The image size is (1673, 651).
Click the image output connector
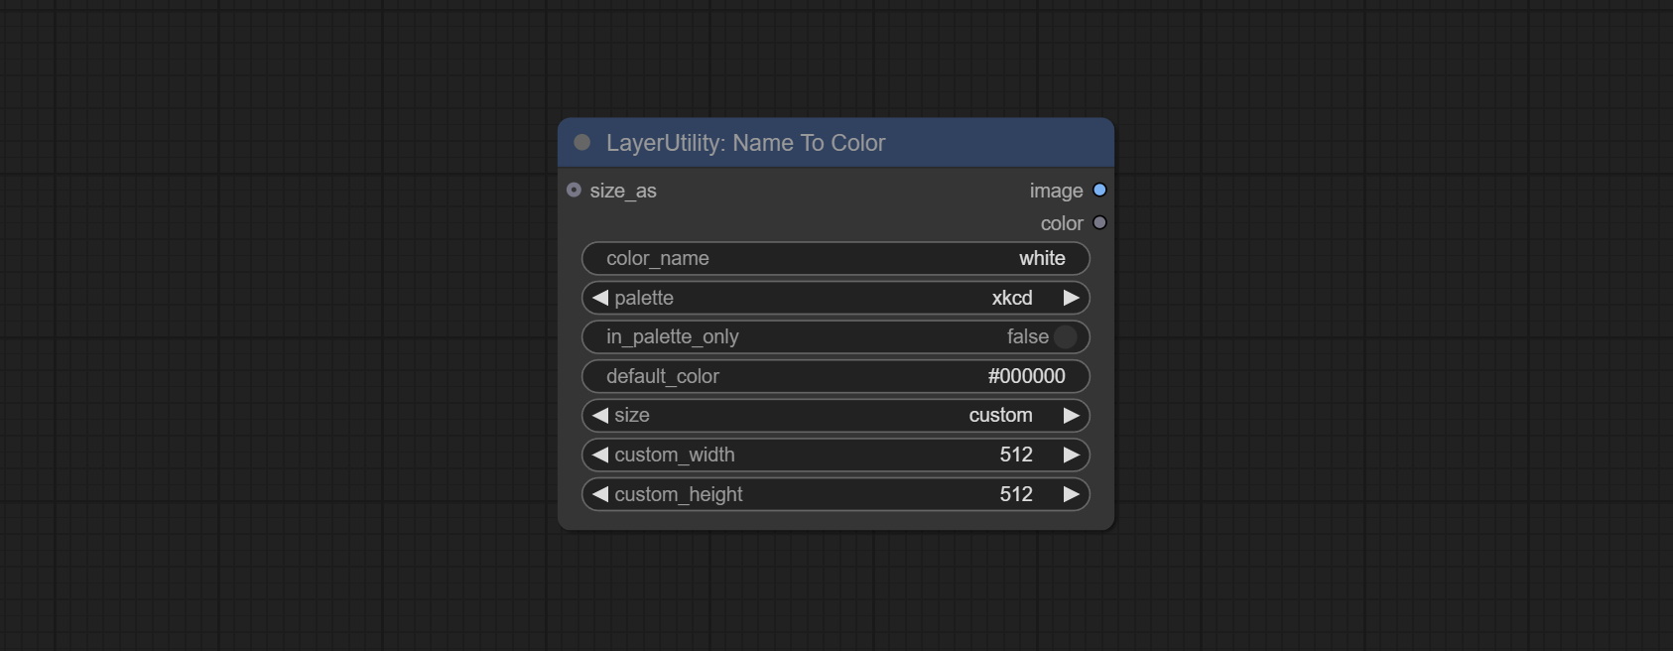(x=1099, y=190)
